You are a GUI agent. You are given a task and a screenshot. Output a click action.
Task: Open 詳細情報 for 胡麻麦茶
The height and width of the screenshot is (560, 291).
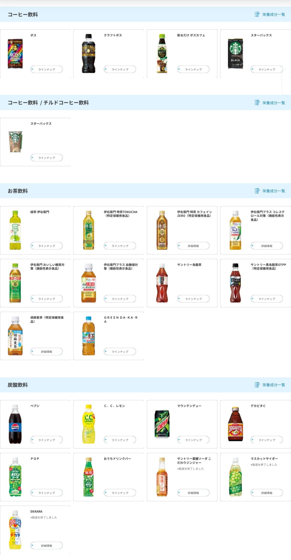[47, 352]
